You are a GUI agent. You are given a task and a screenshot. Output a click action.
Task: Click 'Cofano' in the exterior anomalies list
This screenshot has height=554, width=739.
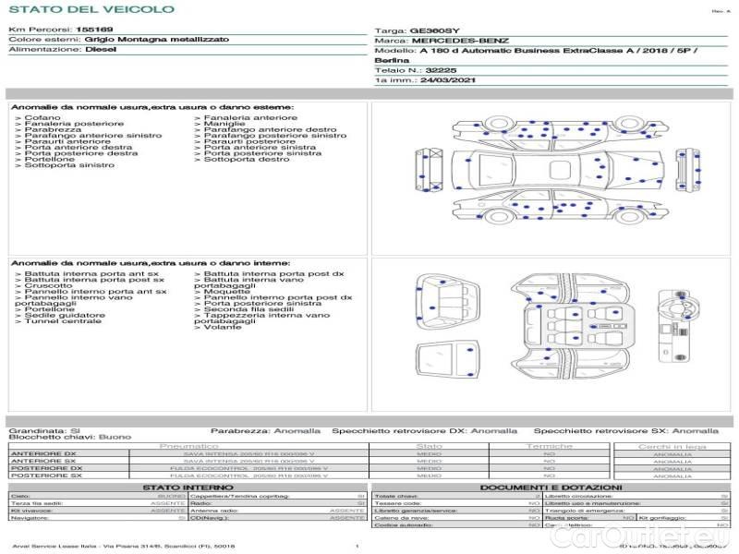pos(42,118)
